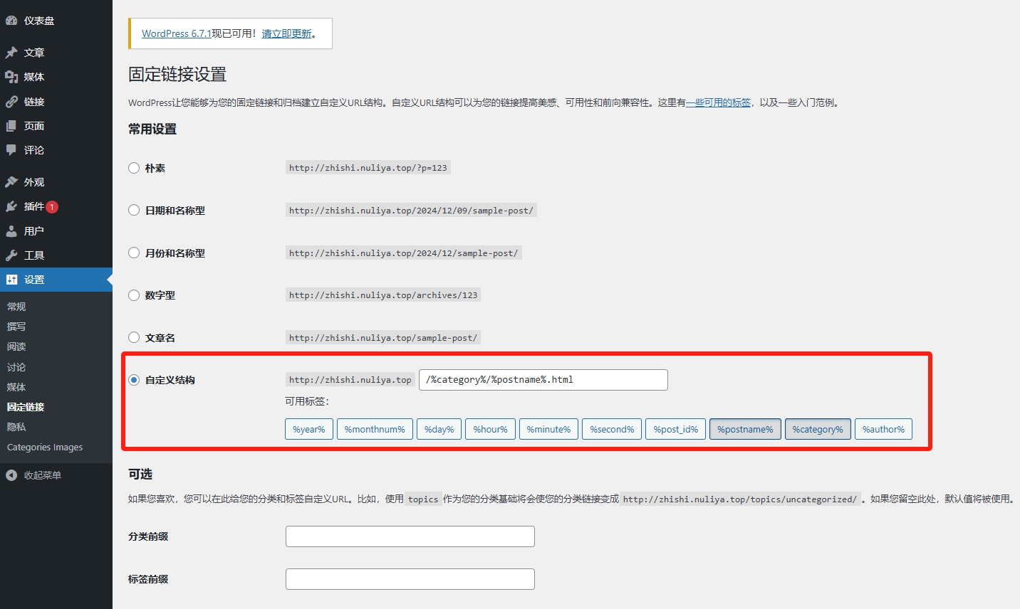Open 外观 menu item
Viewport: 1020px width, 609px height.
(x=56, y=182)
